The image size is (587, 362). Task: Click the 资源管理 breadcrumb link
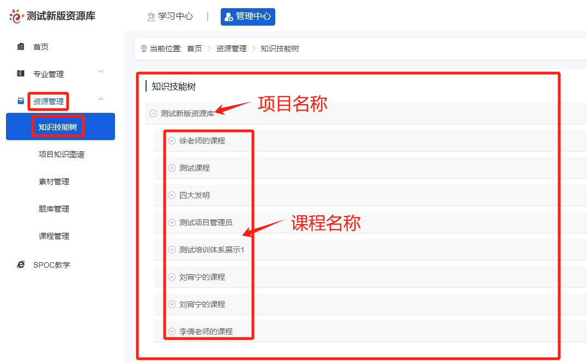(x=231, y=49)
